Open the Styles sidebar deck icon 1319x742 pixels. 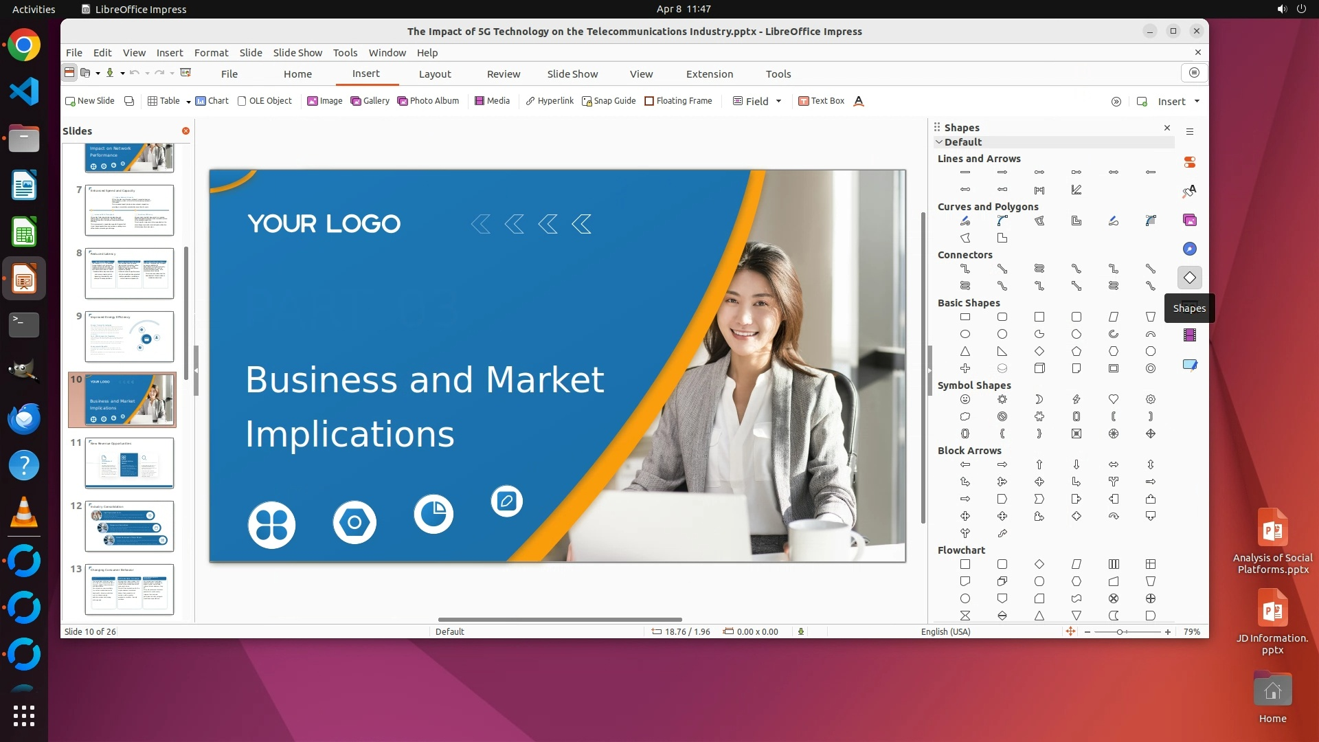(x=1190, y=191)
